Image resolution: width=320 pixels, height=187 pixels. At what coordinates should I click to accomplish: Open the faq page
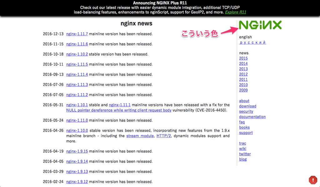(x=242, y=122)
